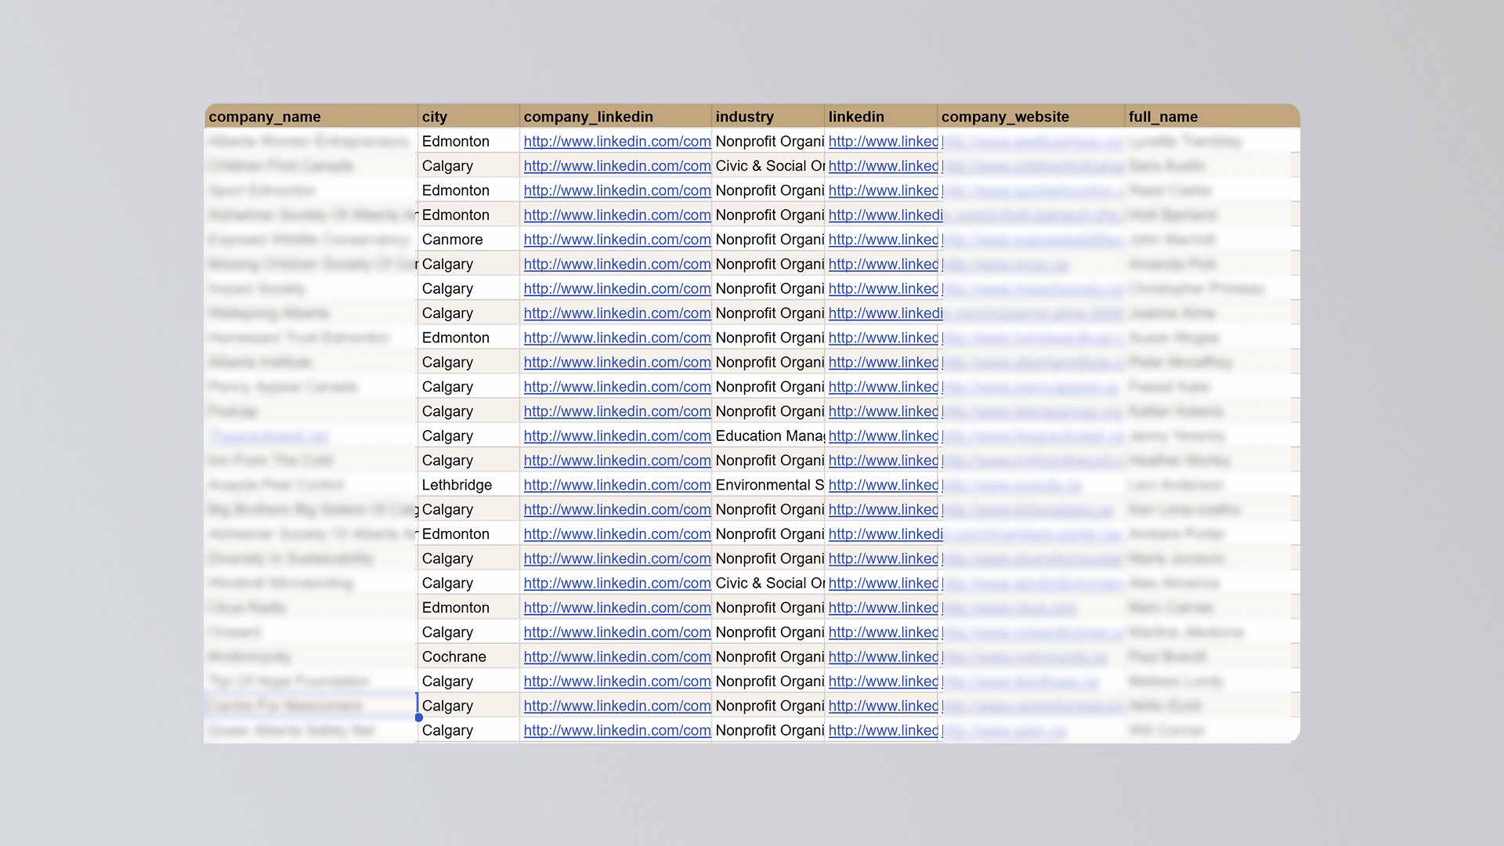Select the Environmental Services industry cell
This screenshot has width=1504, height=846.
[x=768, y=485]
